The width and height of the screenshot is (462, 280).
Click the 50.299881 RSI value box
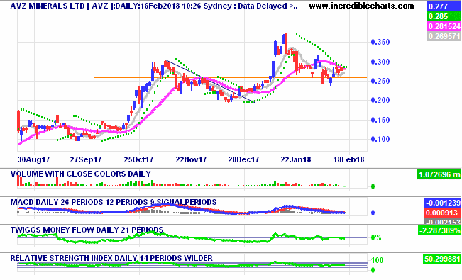(x=441, y=259)
